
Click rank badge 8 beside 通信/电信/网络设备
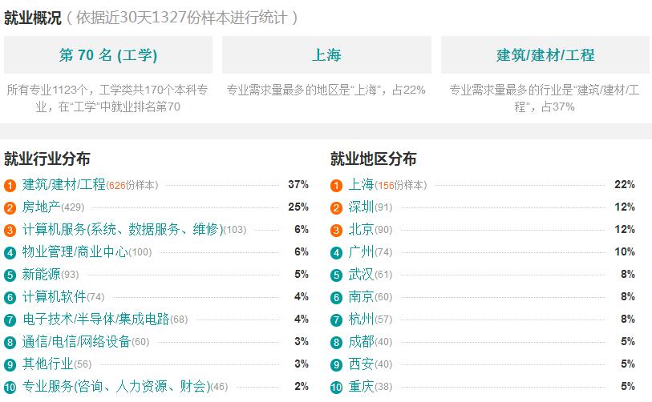[10, 343]
